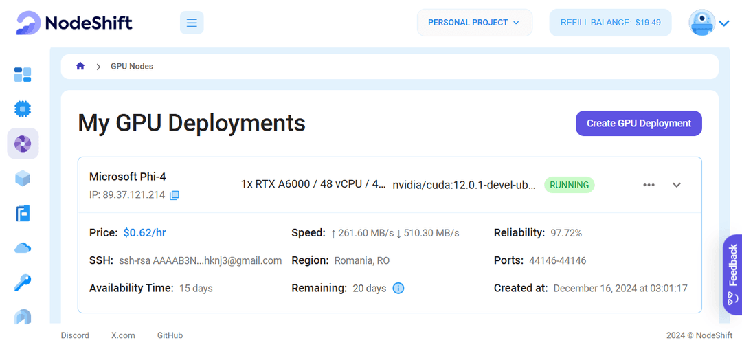Click the Romania, RO region value
Image resolution: width=742 pixels, height=347 pixels.
click(x=362, y=261)
